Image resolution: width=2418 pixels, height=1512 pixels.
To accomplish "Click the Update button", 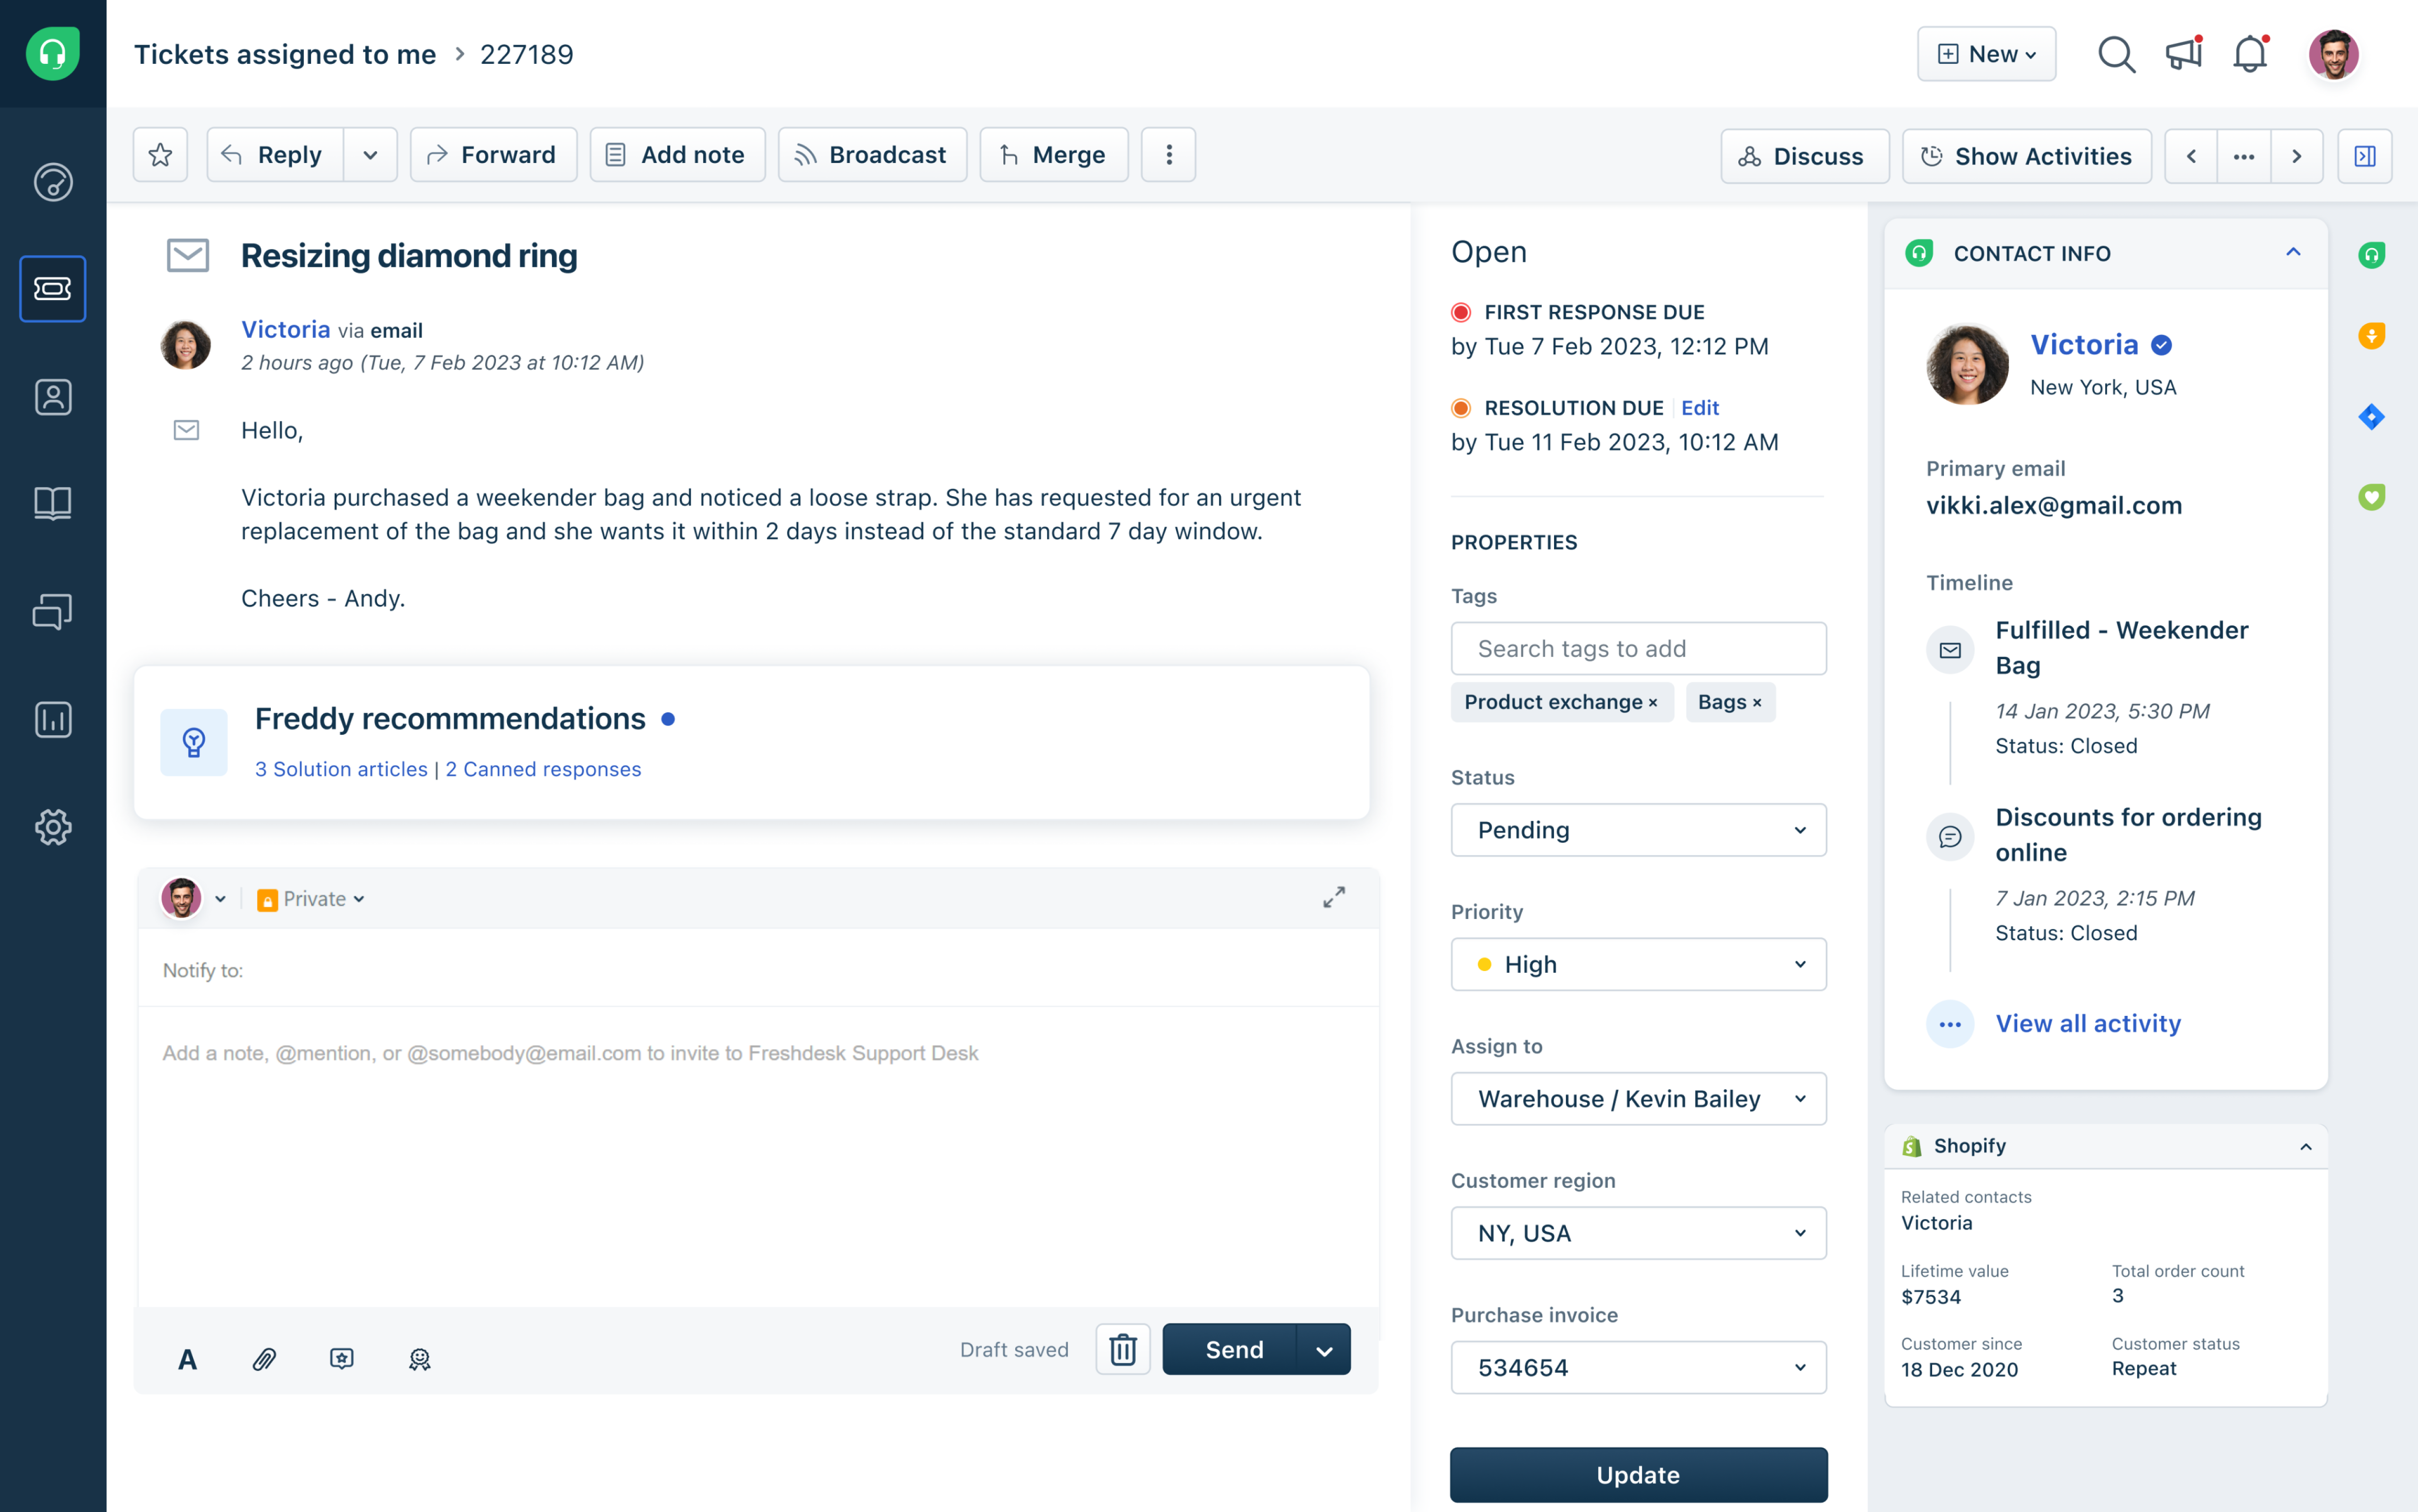I will [x=1637, y=1474].
